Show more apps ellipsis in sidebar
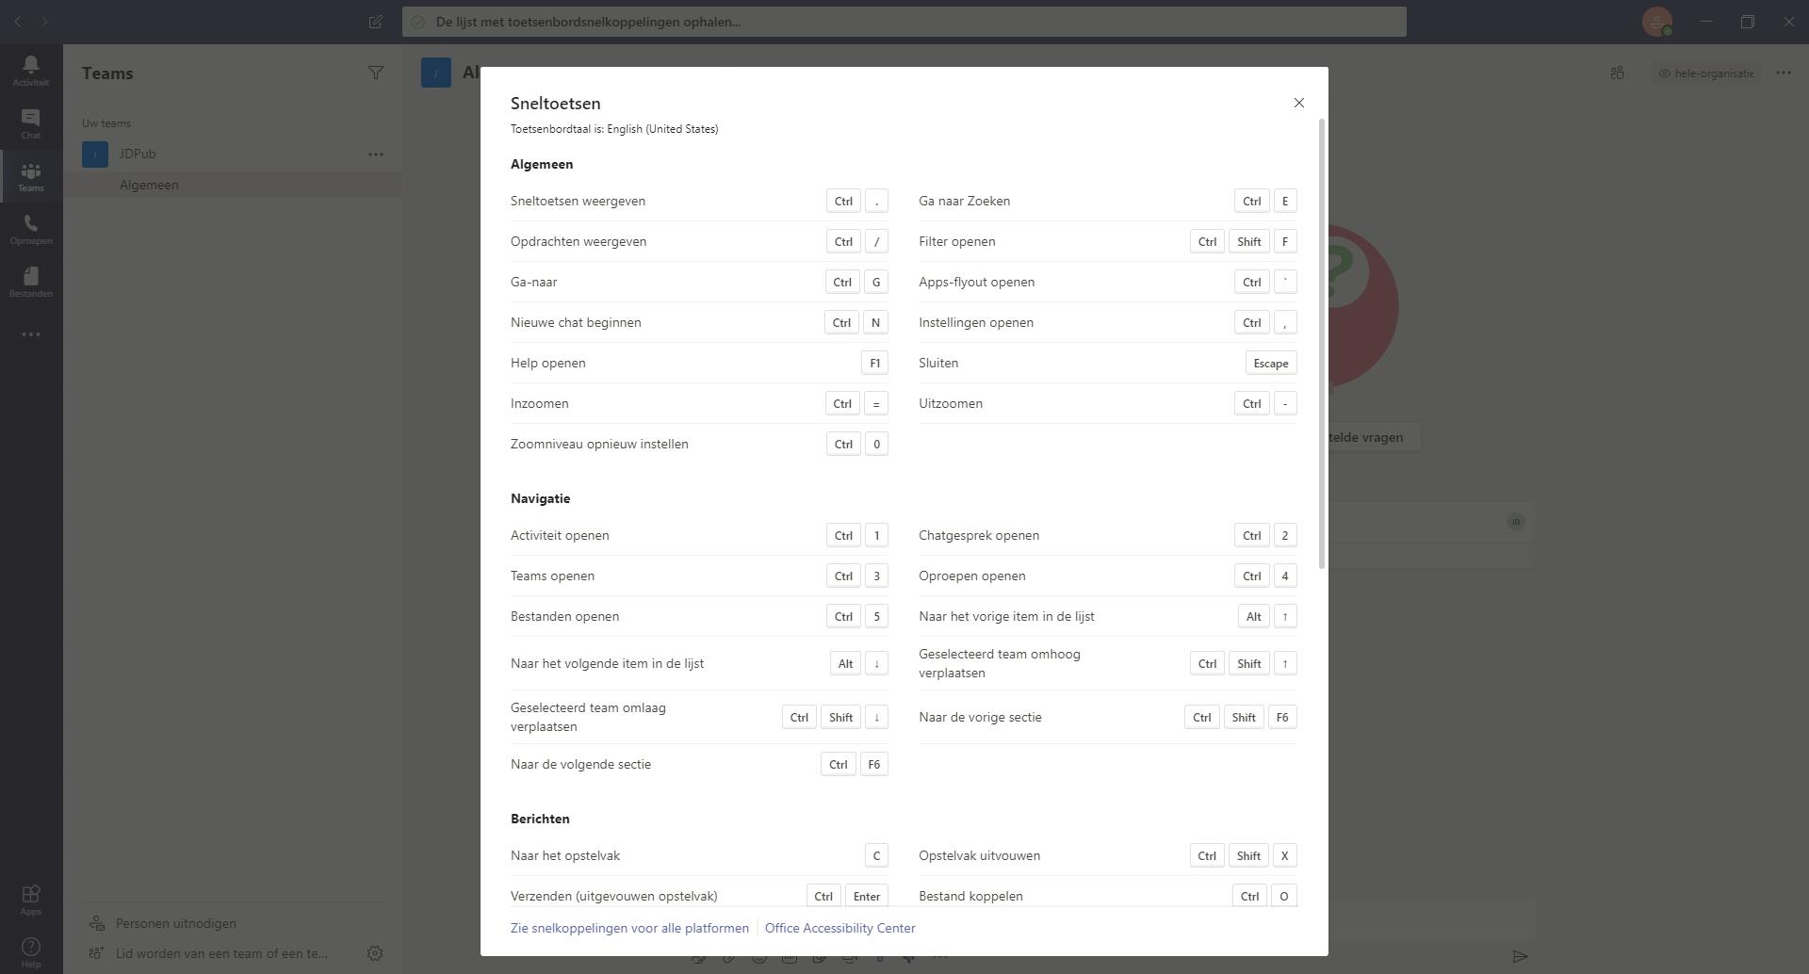 click(30, 334)
